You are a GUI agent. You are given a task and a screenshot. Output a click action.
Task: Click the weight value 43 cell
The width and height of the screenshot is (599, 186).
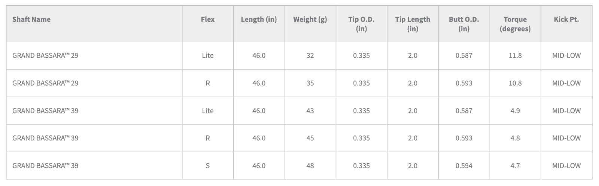point(310,111)
